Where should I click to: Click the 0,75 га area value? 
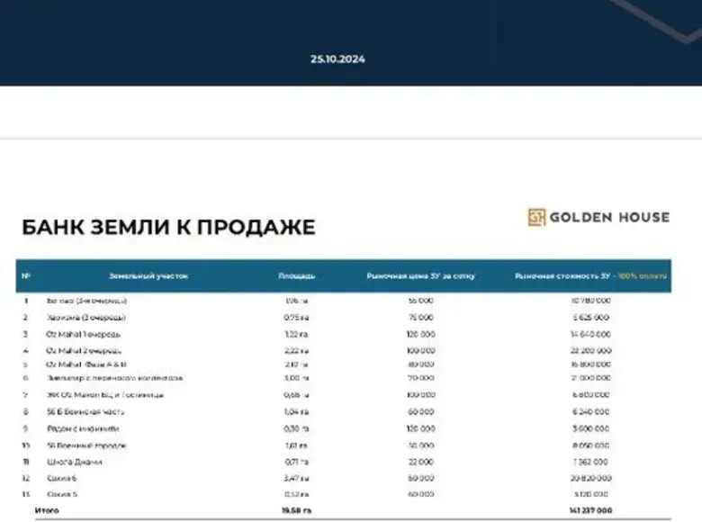click(x=296, y=318)
